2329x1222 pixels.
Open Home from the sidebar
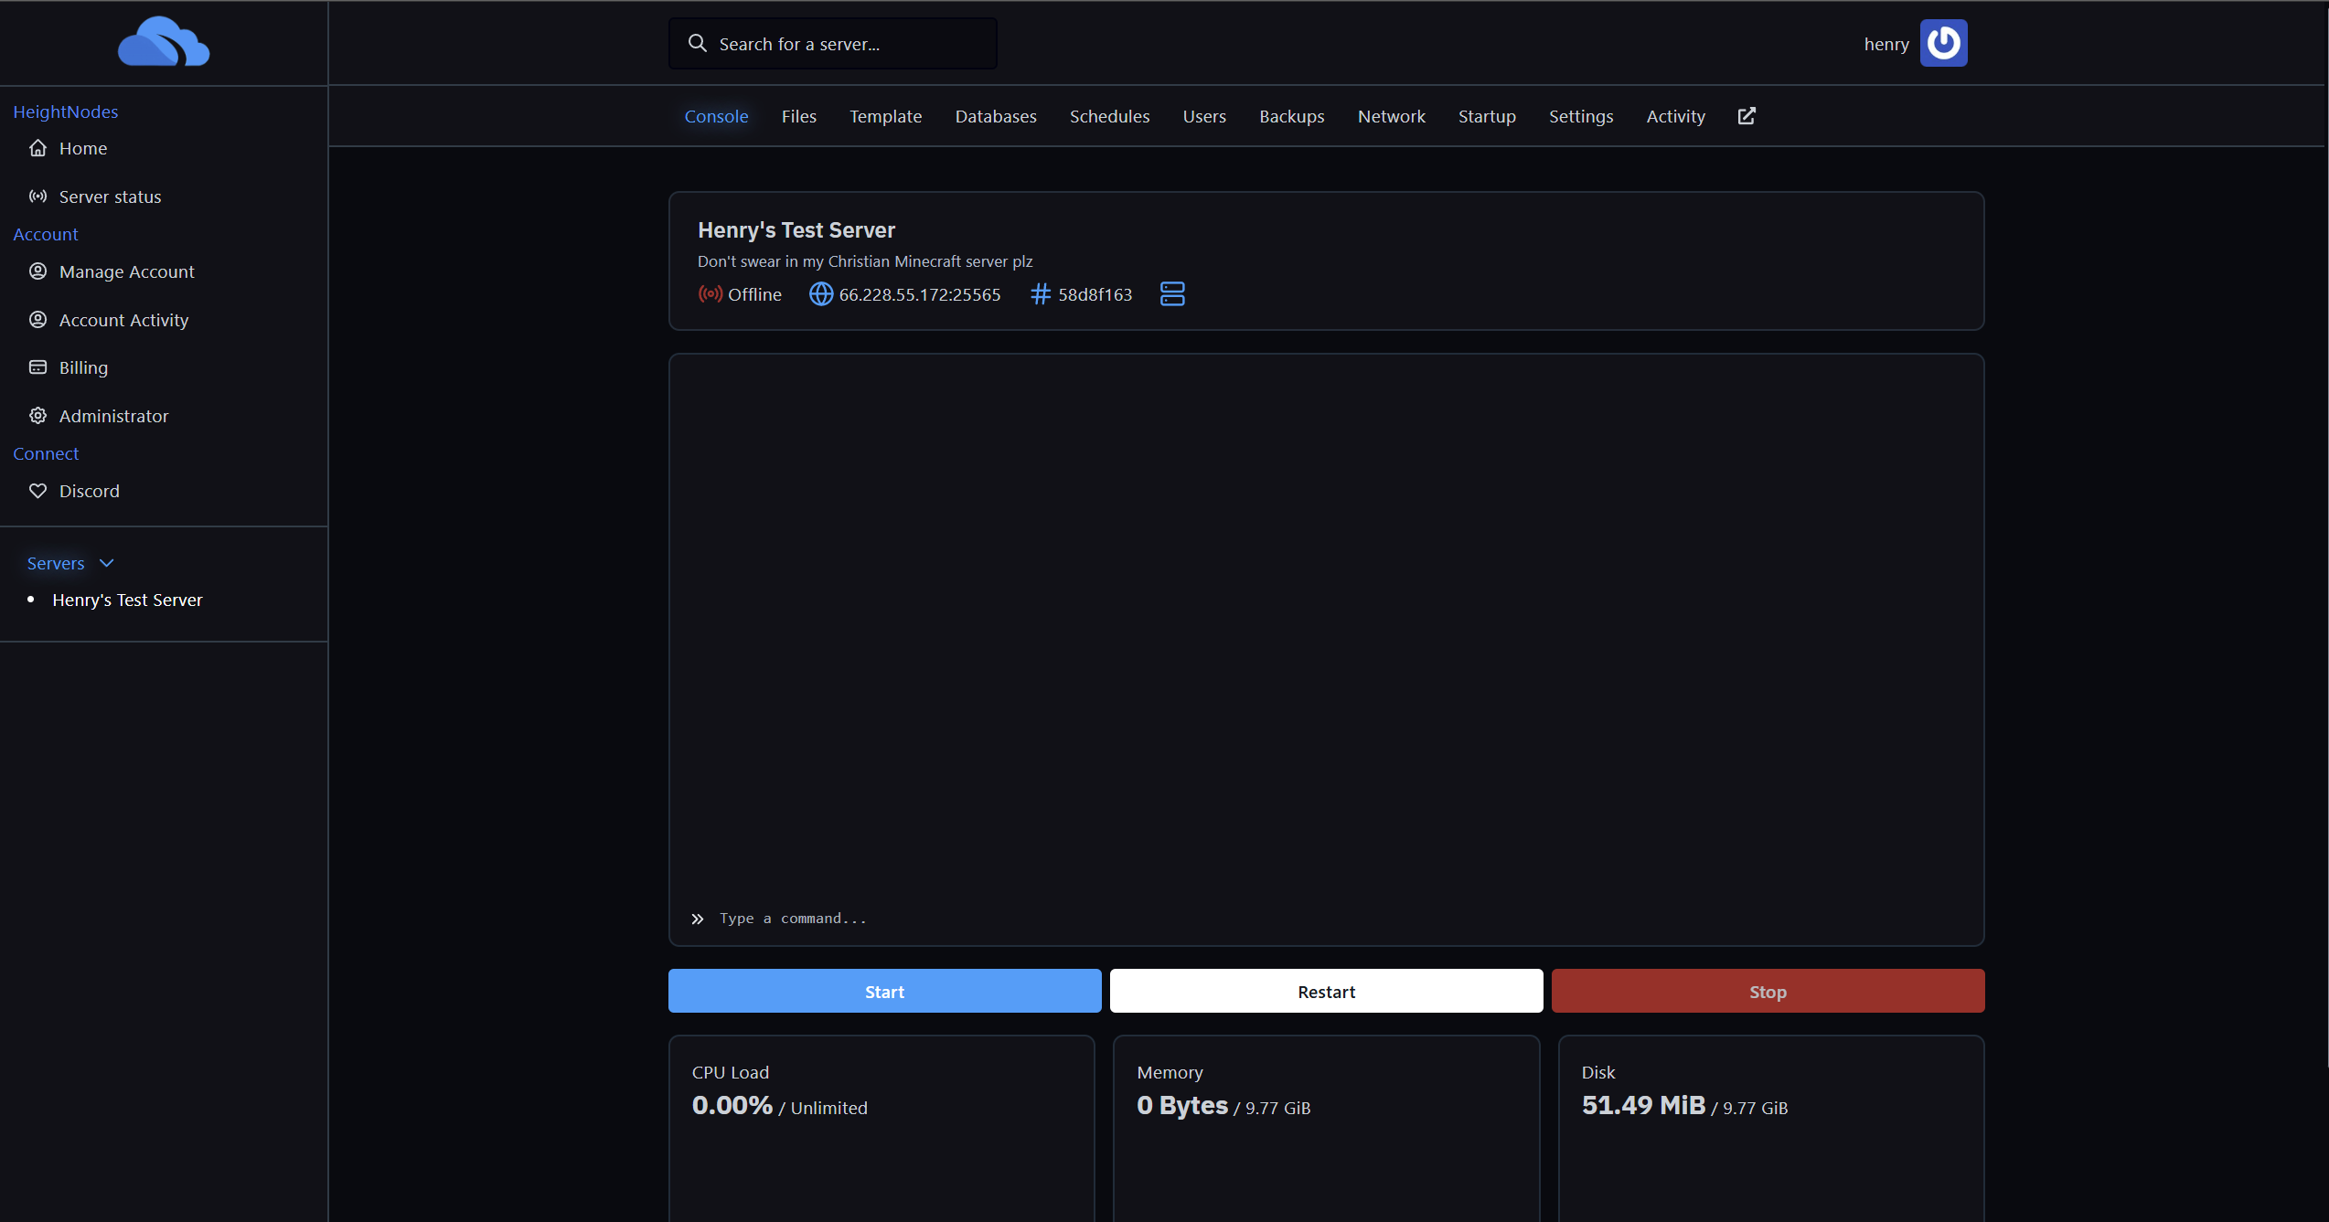(82, 148)
